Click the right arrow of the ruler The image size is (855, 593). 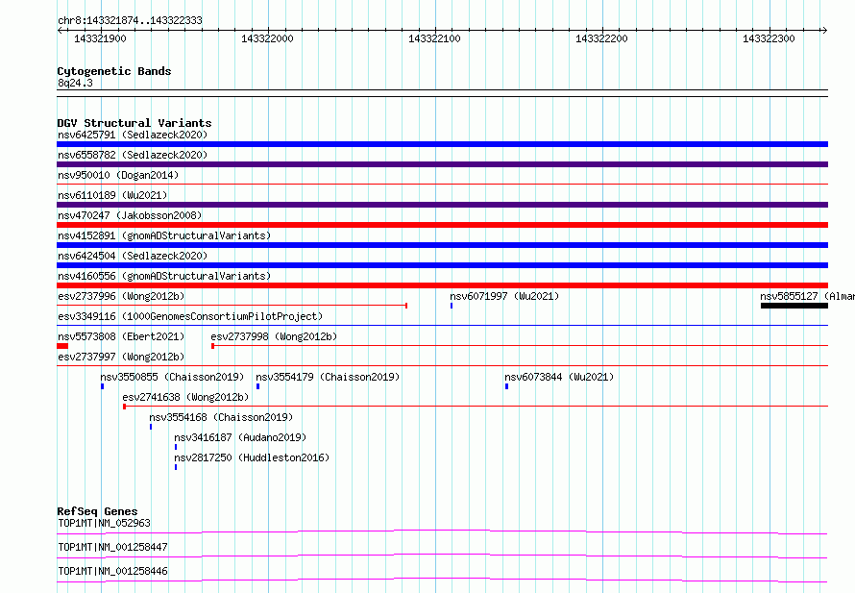point(824,30)
